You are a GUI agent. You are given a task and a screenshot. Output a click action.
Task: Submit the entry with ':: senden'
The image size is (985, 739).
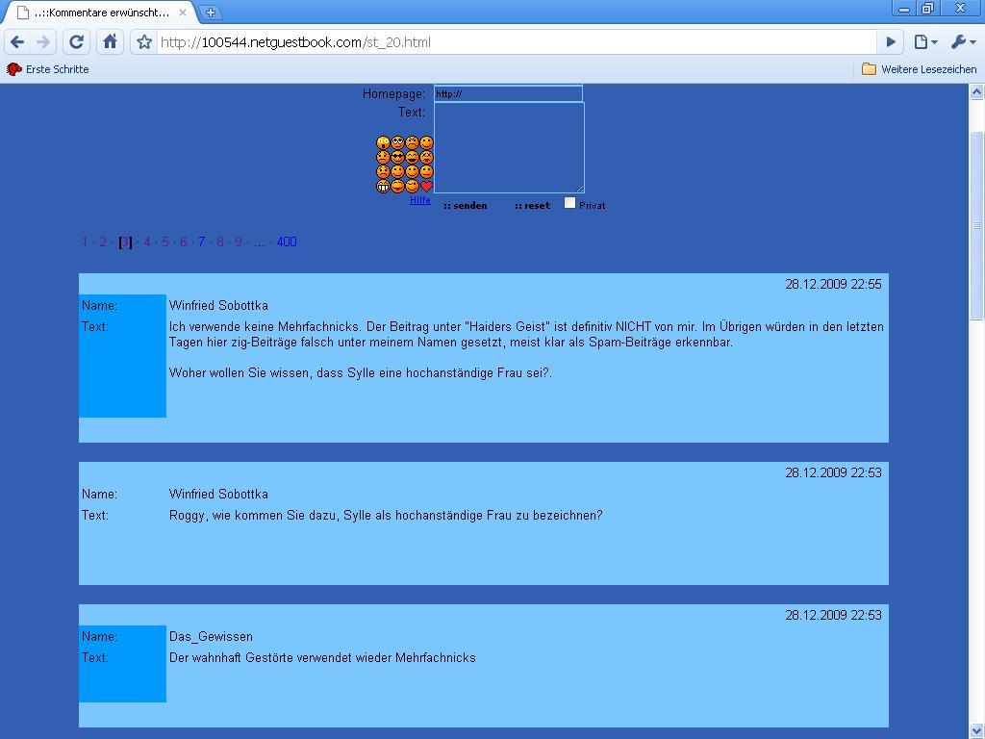(465, 206)
